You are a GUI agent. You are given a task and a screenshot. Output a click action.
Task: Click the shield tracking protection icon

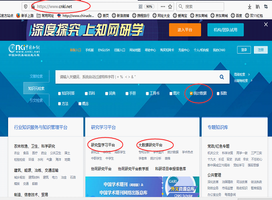click(25, 7)
